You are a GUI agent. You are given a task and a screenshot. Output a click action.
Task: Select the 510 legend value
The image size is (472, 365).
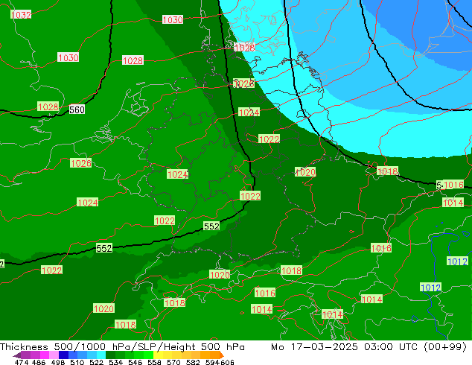(x=77, y=362)
